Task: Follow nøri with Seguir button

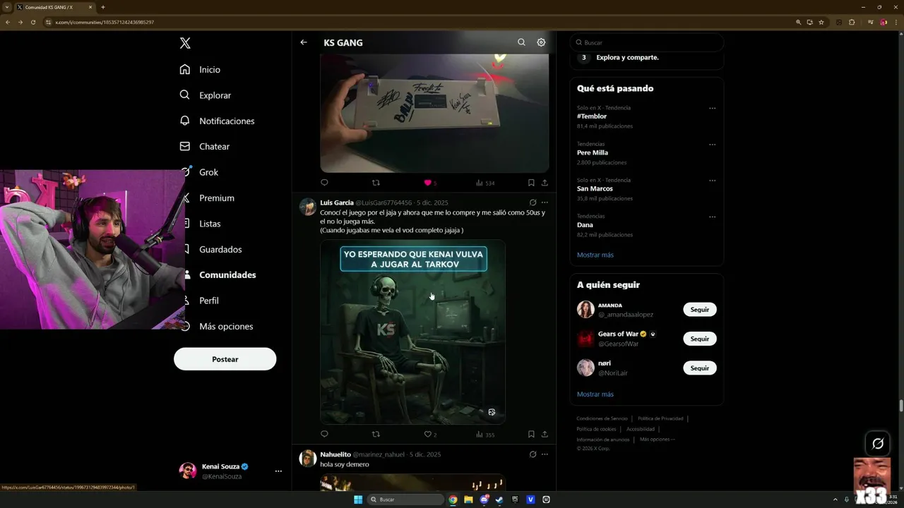Action: click(699, 368)
